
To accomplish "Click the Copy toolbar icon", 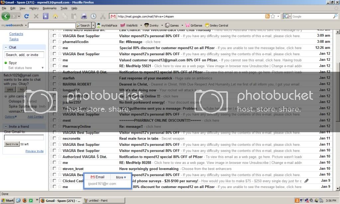I will pyautogui.click(x=64, y=16).
